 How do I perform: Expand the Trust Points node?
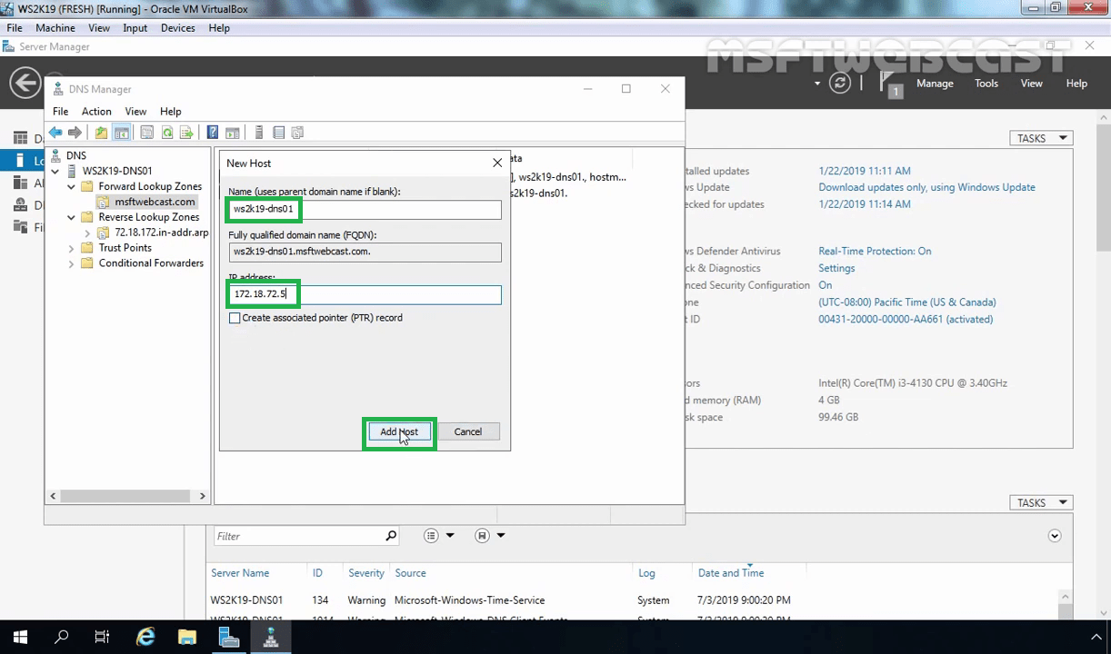[71, 248]
